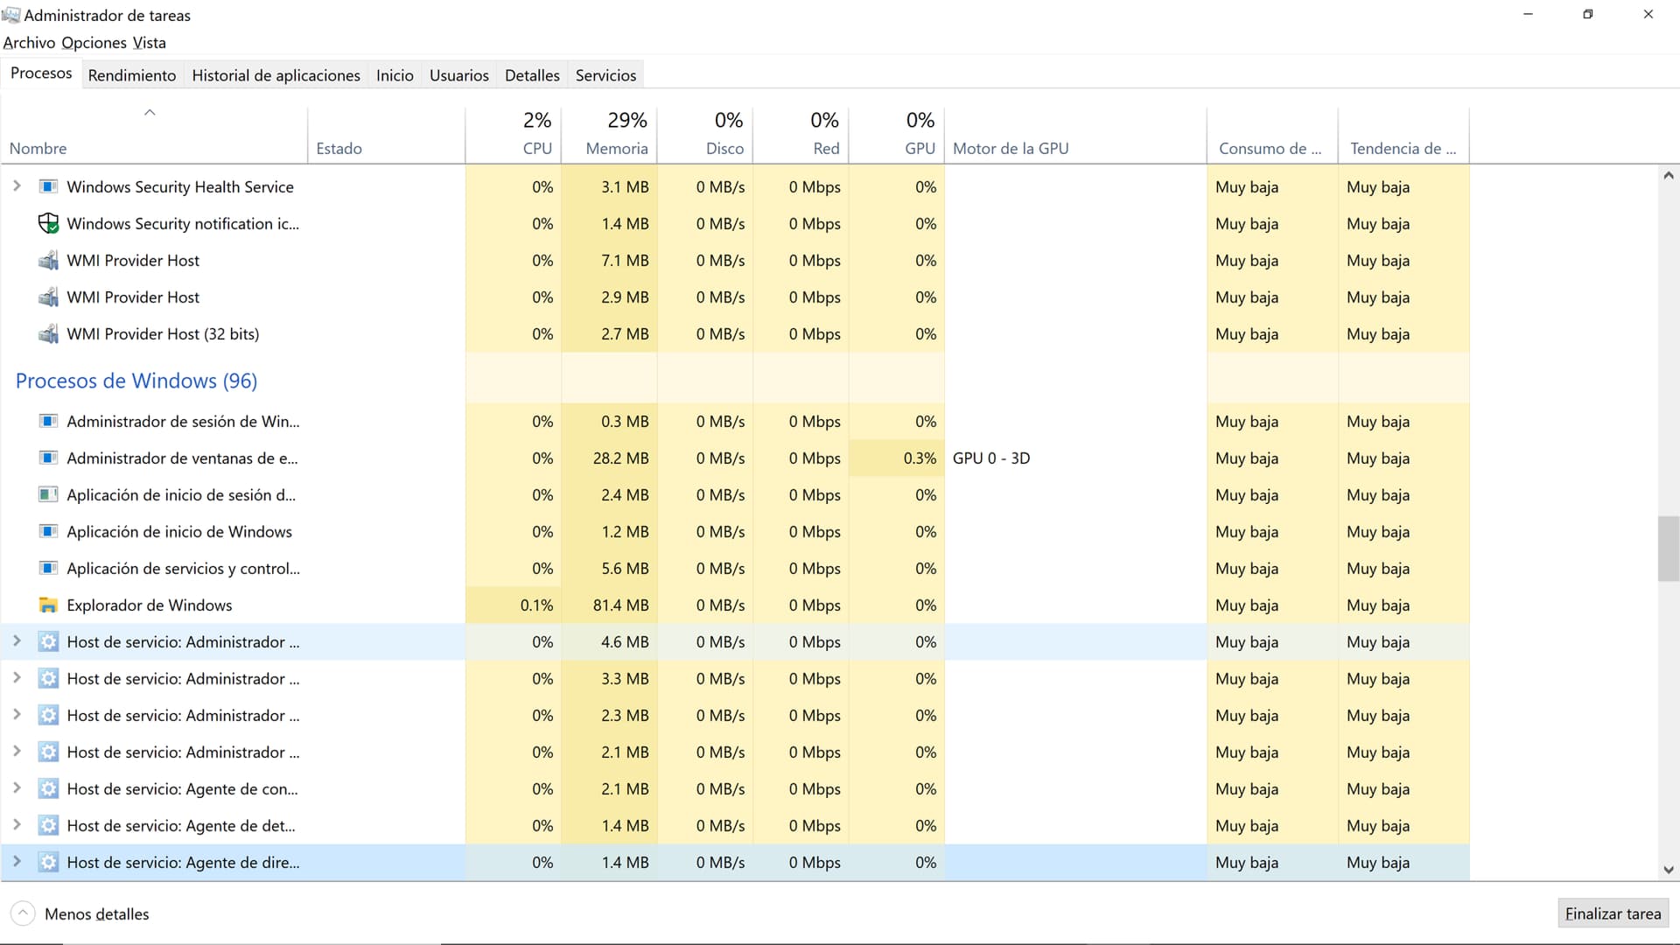The height and width of the screenshot is (945, 1680).
Task: Click the Aplicación de inicio de Windows icon
Action: point(49,531)
